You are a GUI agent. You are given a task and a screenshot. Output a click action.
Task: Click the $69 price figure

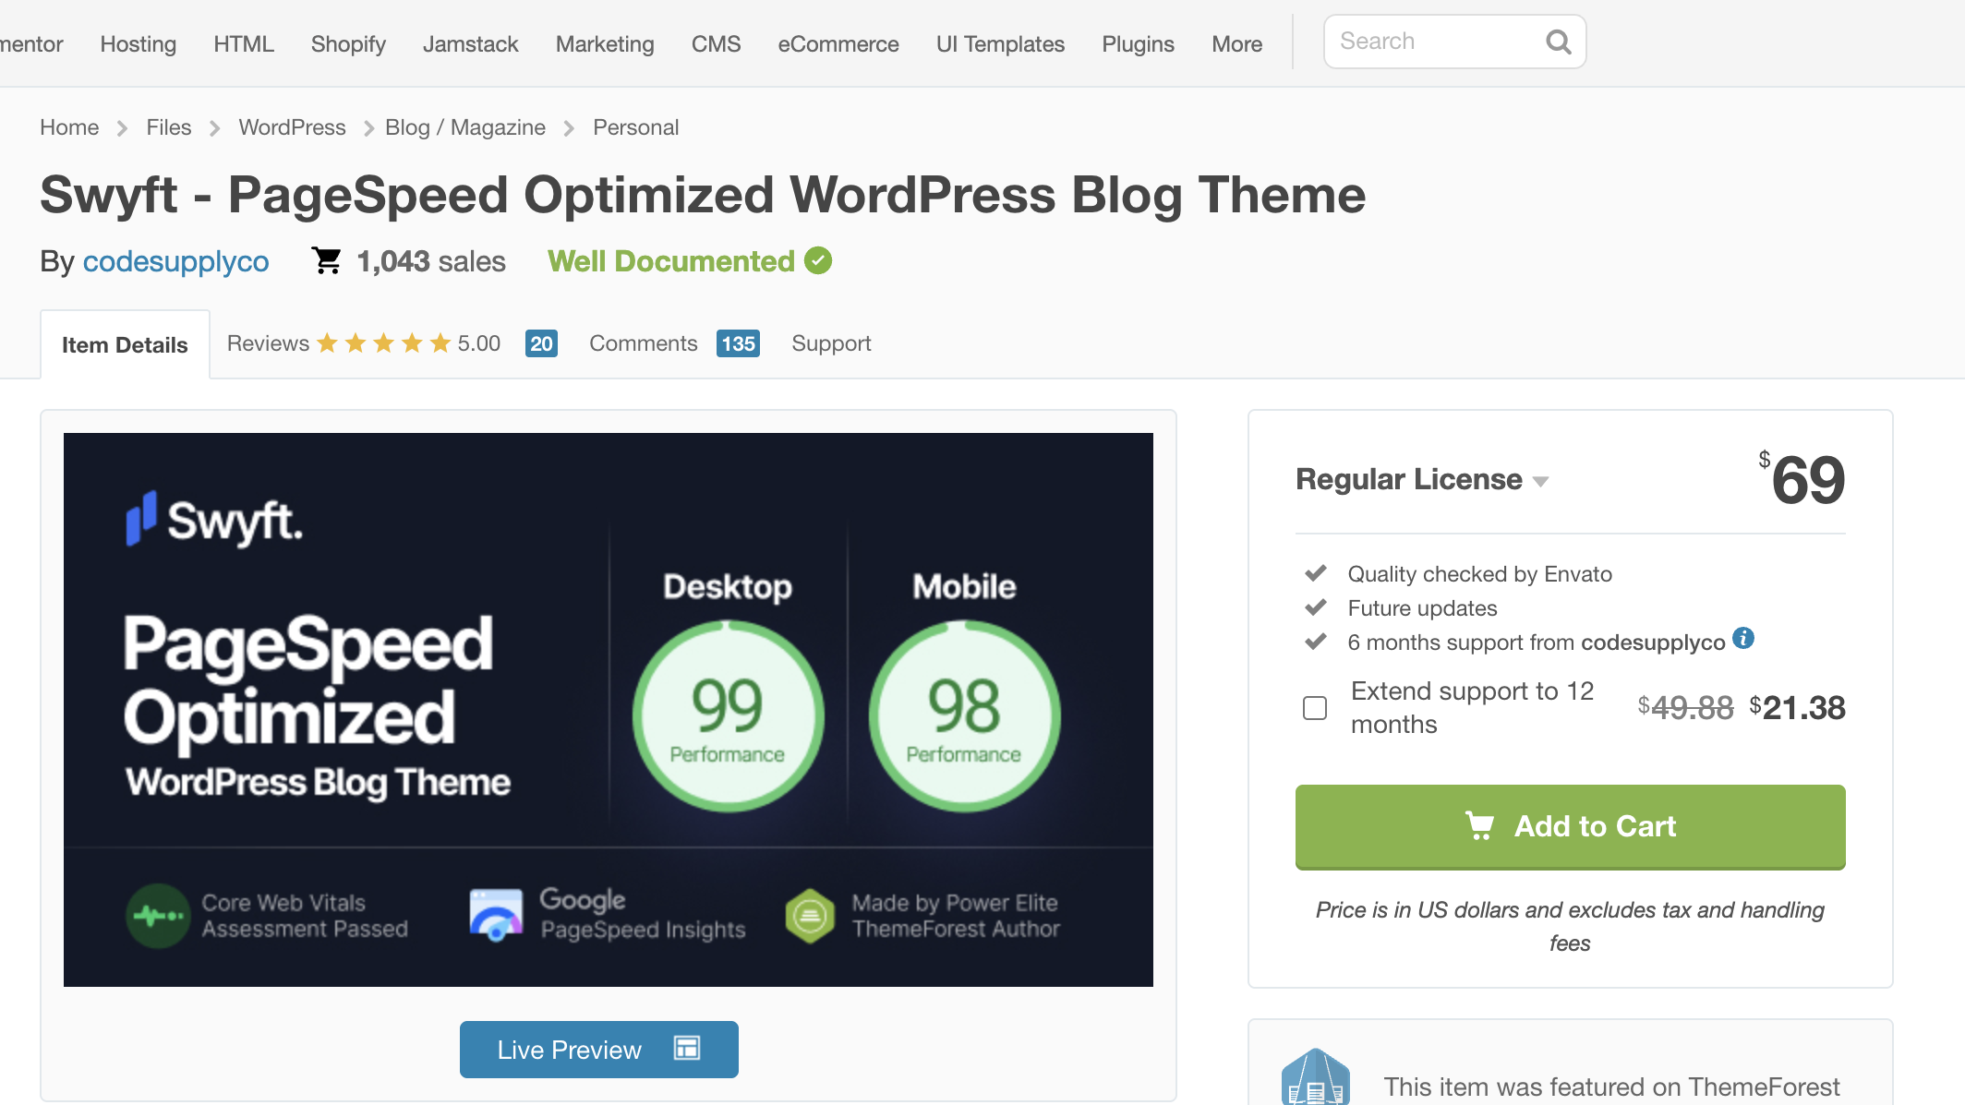pyautogui.click(x=1802, y=479)
